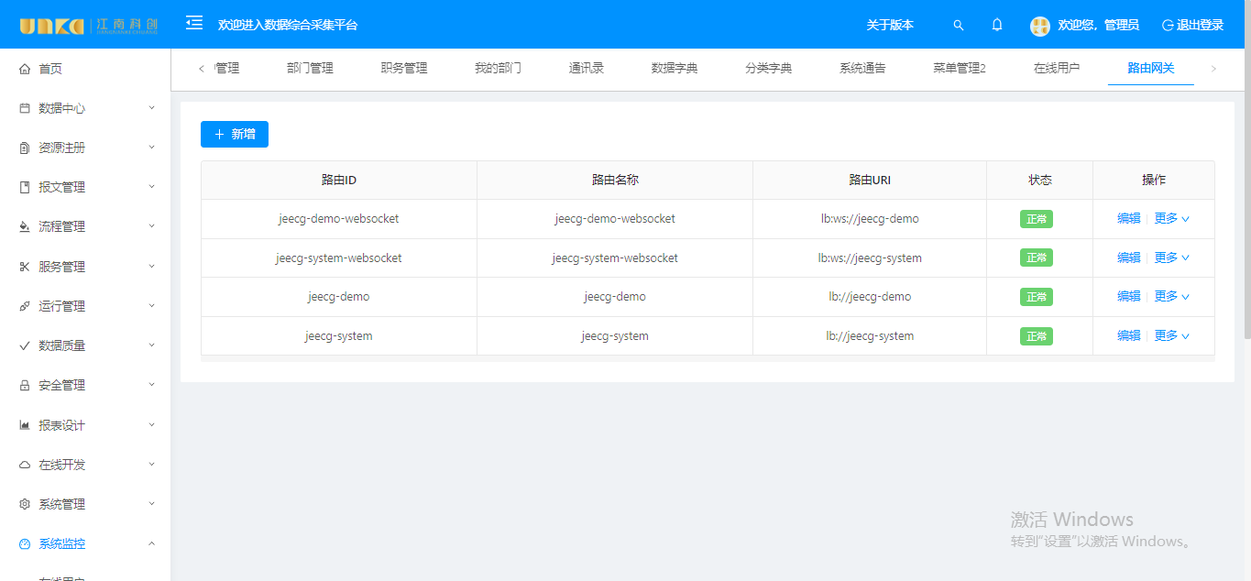Click 退出登录 to log out
Screen dimensions: 1251x581
click(x=1192, y=26)
